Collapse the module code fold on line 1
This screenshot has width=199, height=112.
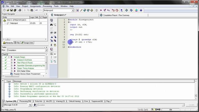(69, 20)
